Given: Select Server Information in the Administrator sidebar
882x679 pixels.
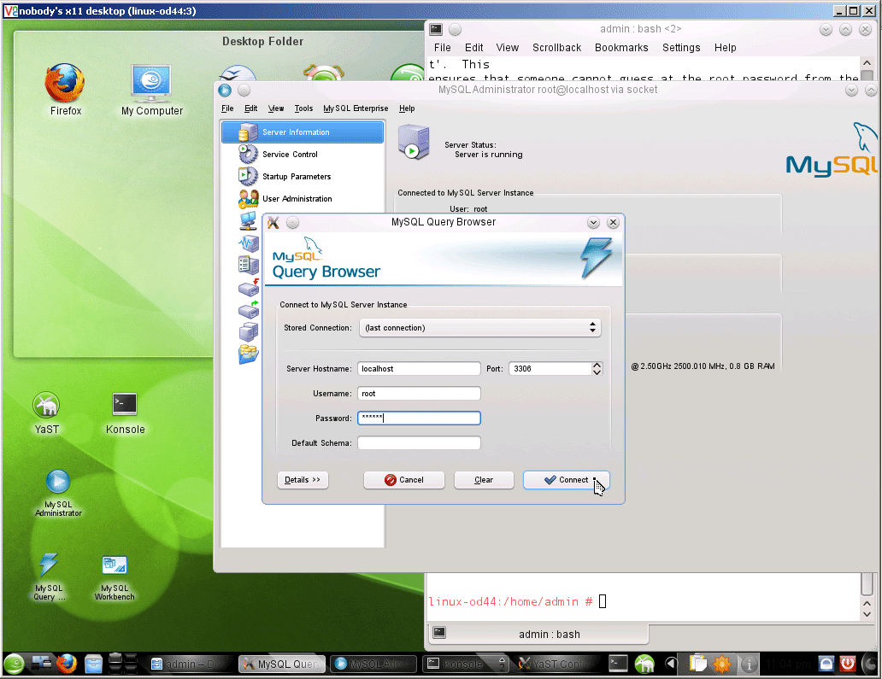Looking at the screenshot, I should [303, 132].
